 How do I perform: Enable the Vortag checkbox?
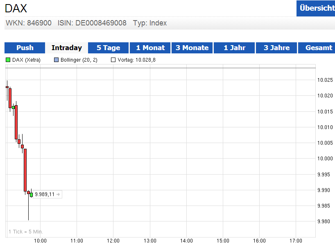(113, 60)
